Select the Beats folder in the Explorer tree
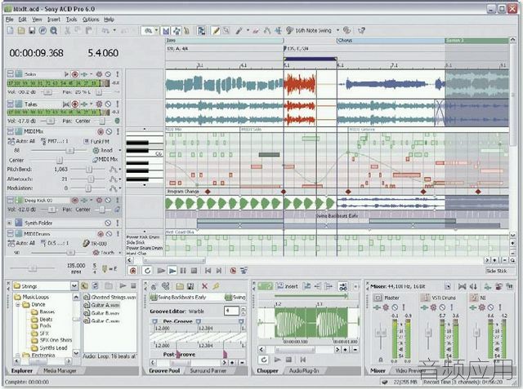 tap(42, 319)
